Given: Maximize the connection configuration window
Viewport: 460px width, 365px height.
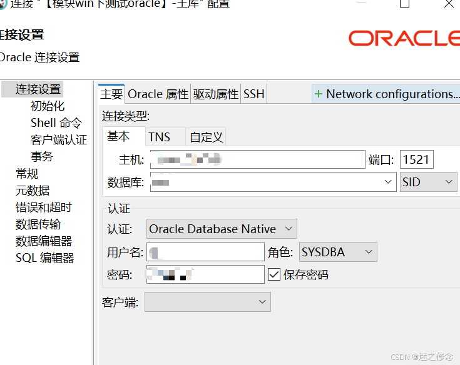Looking at the screenshot, I should point(404,3).
